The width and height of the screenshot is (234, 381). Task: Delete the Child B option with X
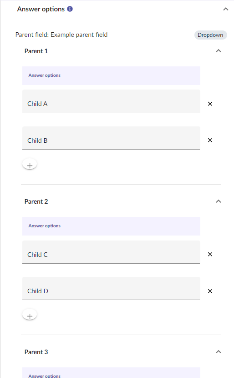[x=210, y=140]
